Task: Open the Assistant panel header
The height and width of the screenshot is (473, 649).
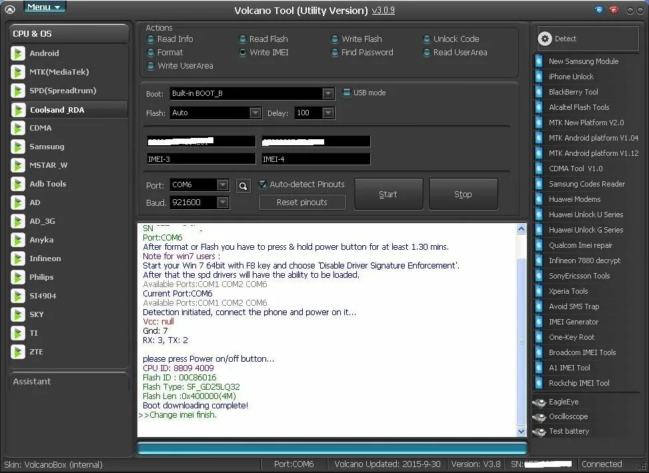Action: pos(69,382)
